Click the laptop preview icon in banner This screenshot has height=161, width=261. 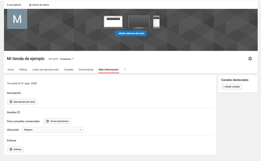tap(113, 22)
